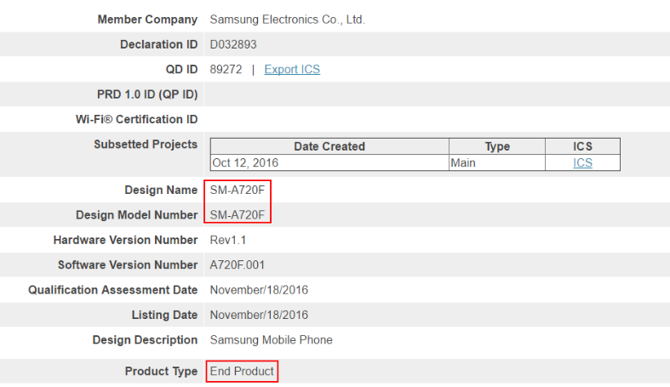Click the Declaration ID value D032893

pos(233,44)
